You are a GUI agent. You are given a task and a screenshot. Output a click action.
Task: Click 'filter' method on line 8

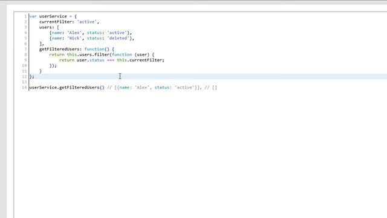102,54
